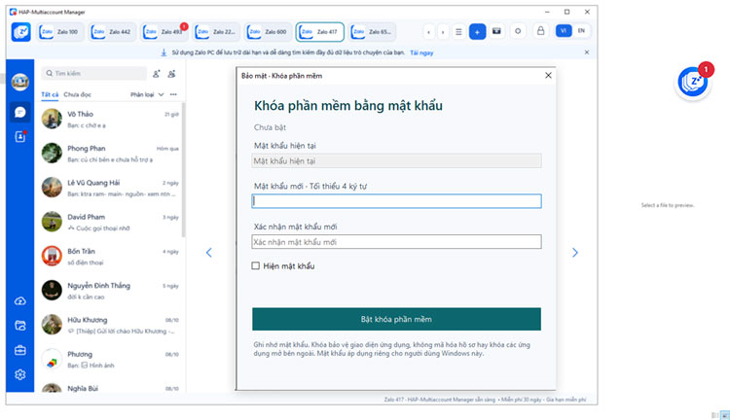
Task: Click the chat list scrollbar
Action: pyautogui.click(x=183, y=170)
